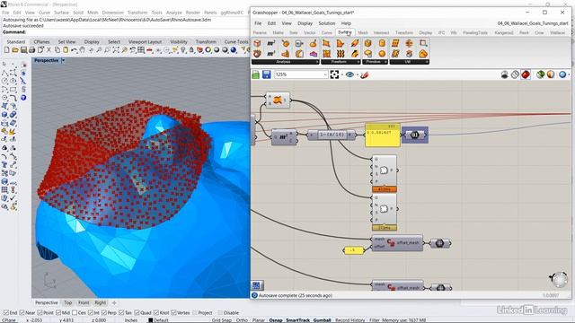Image resolution: width=575 pixels, height=323 pixels.
Task: Toggle preview selected objects only icon
Action: tap(540, 74)
